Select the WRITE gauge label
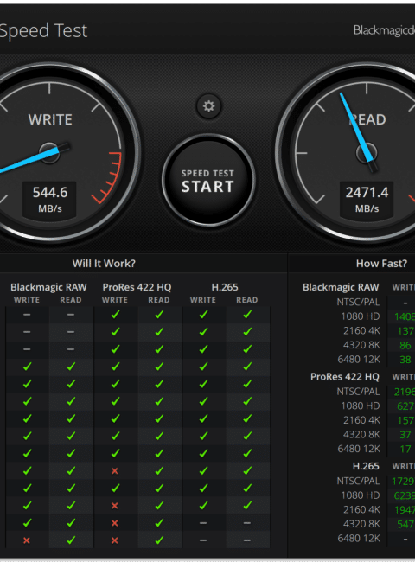415x562 pixels. 50,119
